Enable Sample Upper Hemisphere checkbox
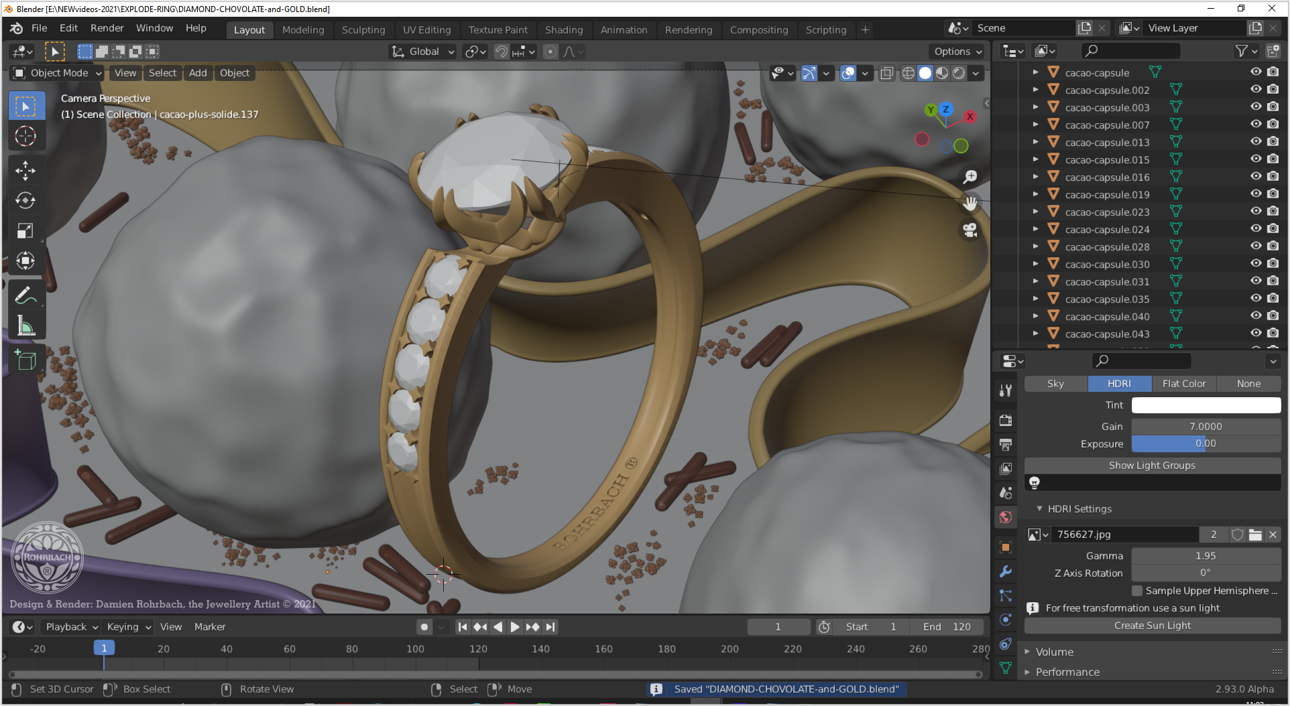 click(1137, 591)
